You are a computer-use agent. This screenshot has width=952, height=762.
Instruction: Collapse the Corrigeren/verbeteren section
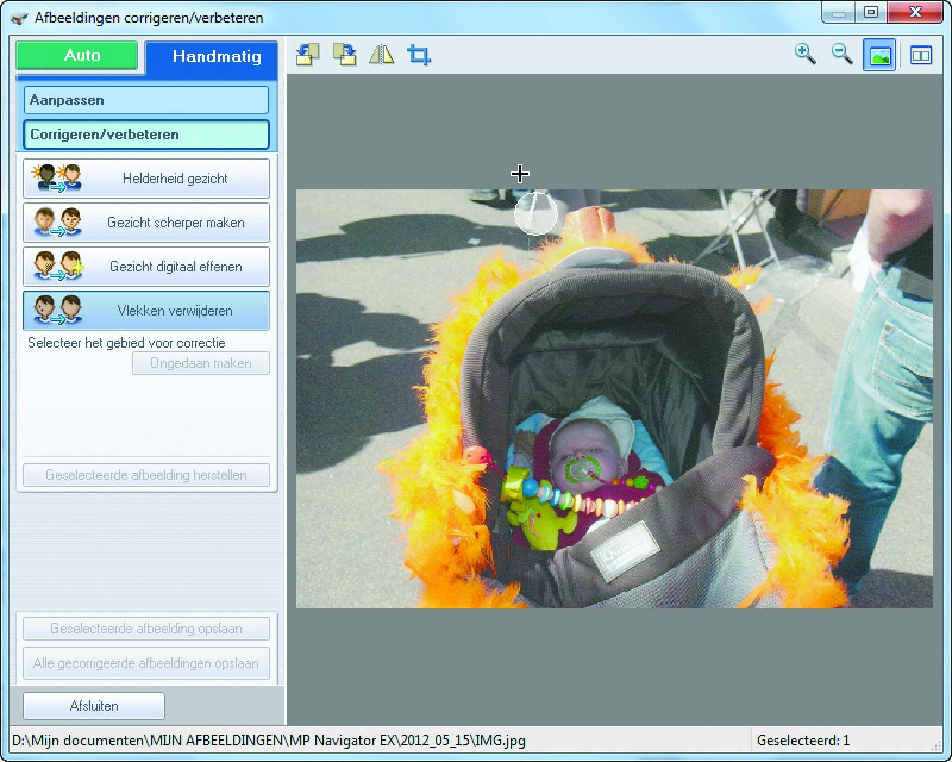click(146, 135)
